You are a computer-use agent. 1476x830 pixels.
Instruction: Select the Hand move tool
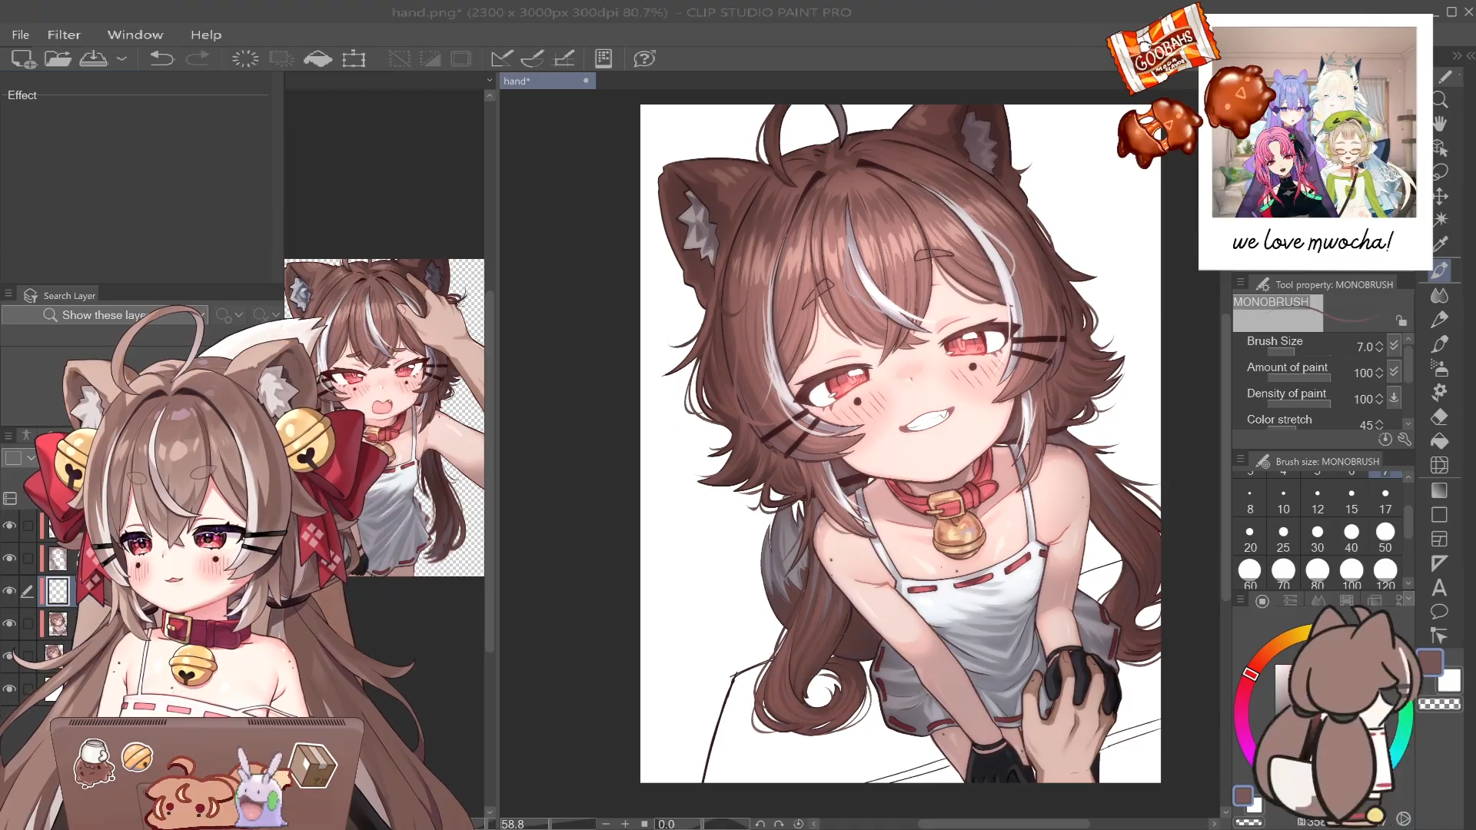[x=1440, y=124]
